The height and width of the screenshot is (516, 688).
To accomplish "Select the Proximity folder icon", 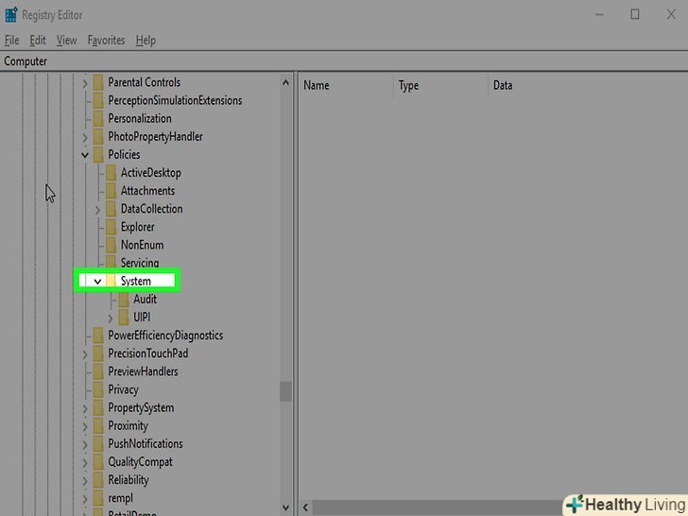I will coord(98,425).
